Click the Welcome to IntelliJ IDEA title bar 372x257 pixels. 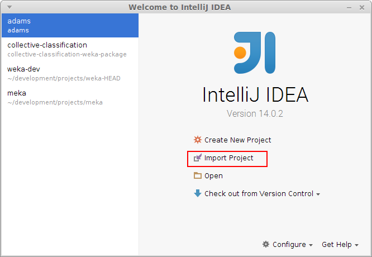click(179, 7)
